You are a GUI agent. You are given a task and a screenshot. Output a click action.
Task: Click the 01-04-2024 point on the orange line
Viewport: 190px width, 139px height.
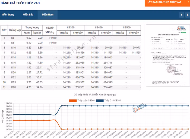pos(188,129)
